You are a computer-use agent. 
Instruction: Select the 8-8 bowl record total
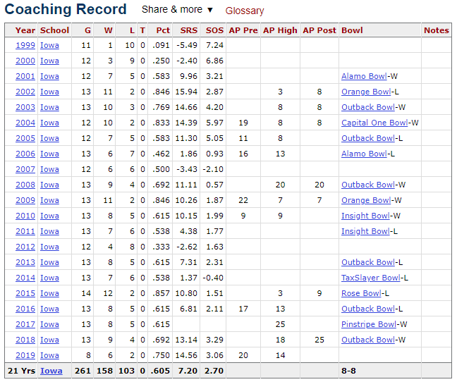[x=348, y=371]
